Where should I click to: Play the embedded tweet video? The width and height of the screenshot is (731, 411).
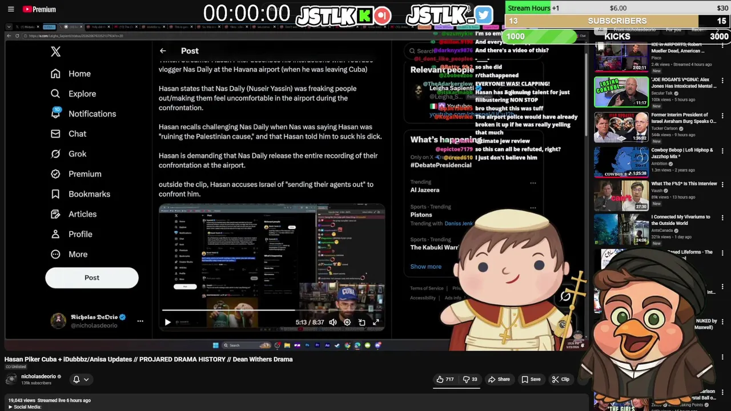click(x=167, y=323)
